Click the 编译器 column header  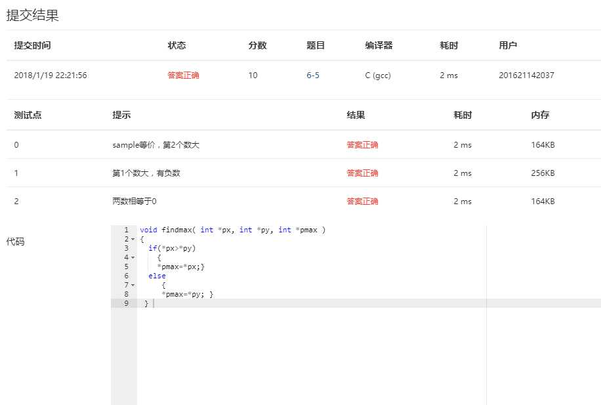(379, 45)
